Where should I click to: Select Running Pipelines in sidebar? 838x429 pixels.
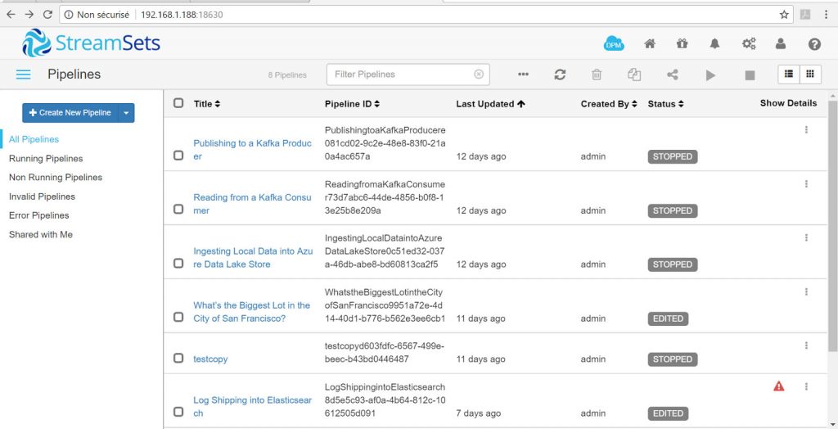point(46,158)
